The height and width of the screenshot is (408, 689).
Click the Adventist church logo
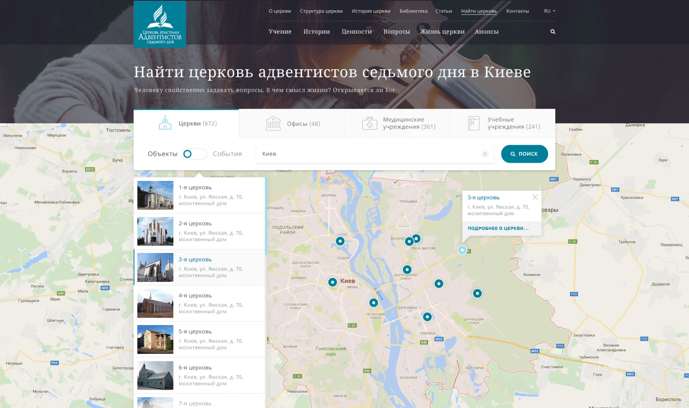tap(160, 24)
